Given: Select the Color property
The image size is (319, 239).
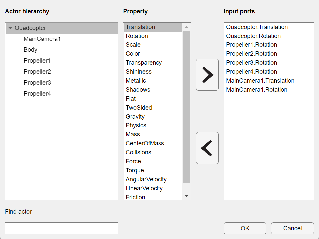Looking at the screenshot, I should (x=133, y=54).
